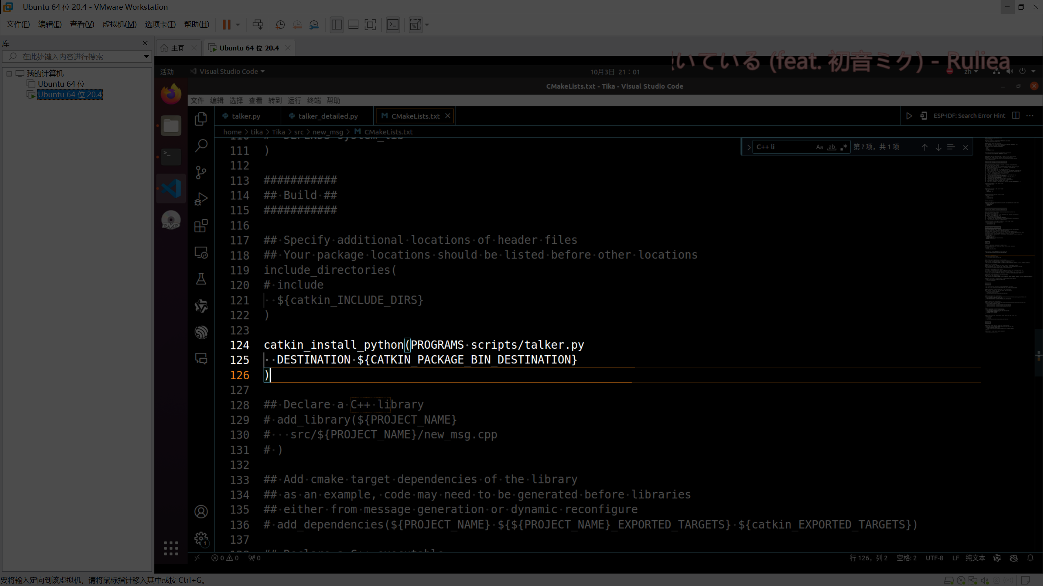Open the Source Control view

pyautogui.click(x=201, y=172)
